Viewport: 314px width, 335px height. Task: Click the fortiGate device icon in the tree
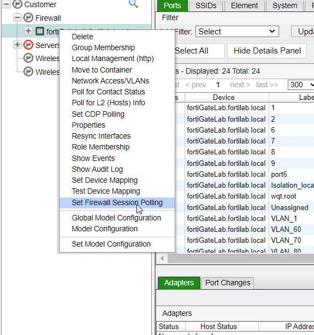tap(40, 31)
